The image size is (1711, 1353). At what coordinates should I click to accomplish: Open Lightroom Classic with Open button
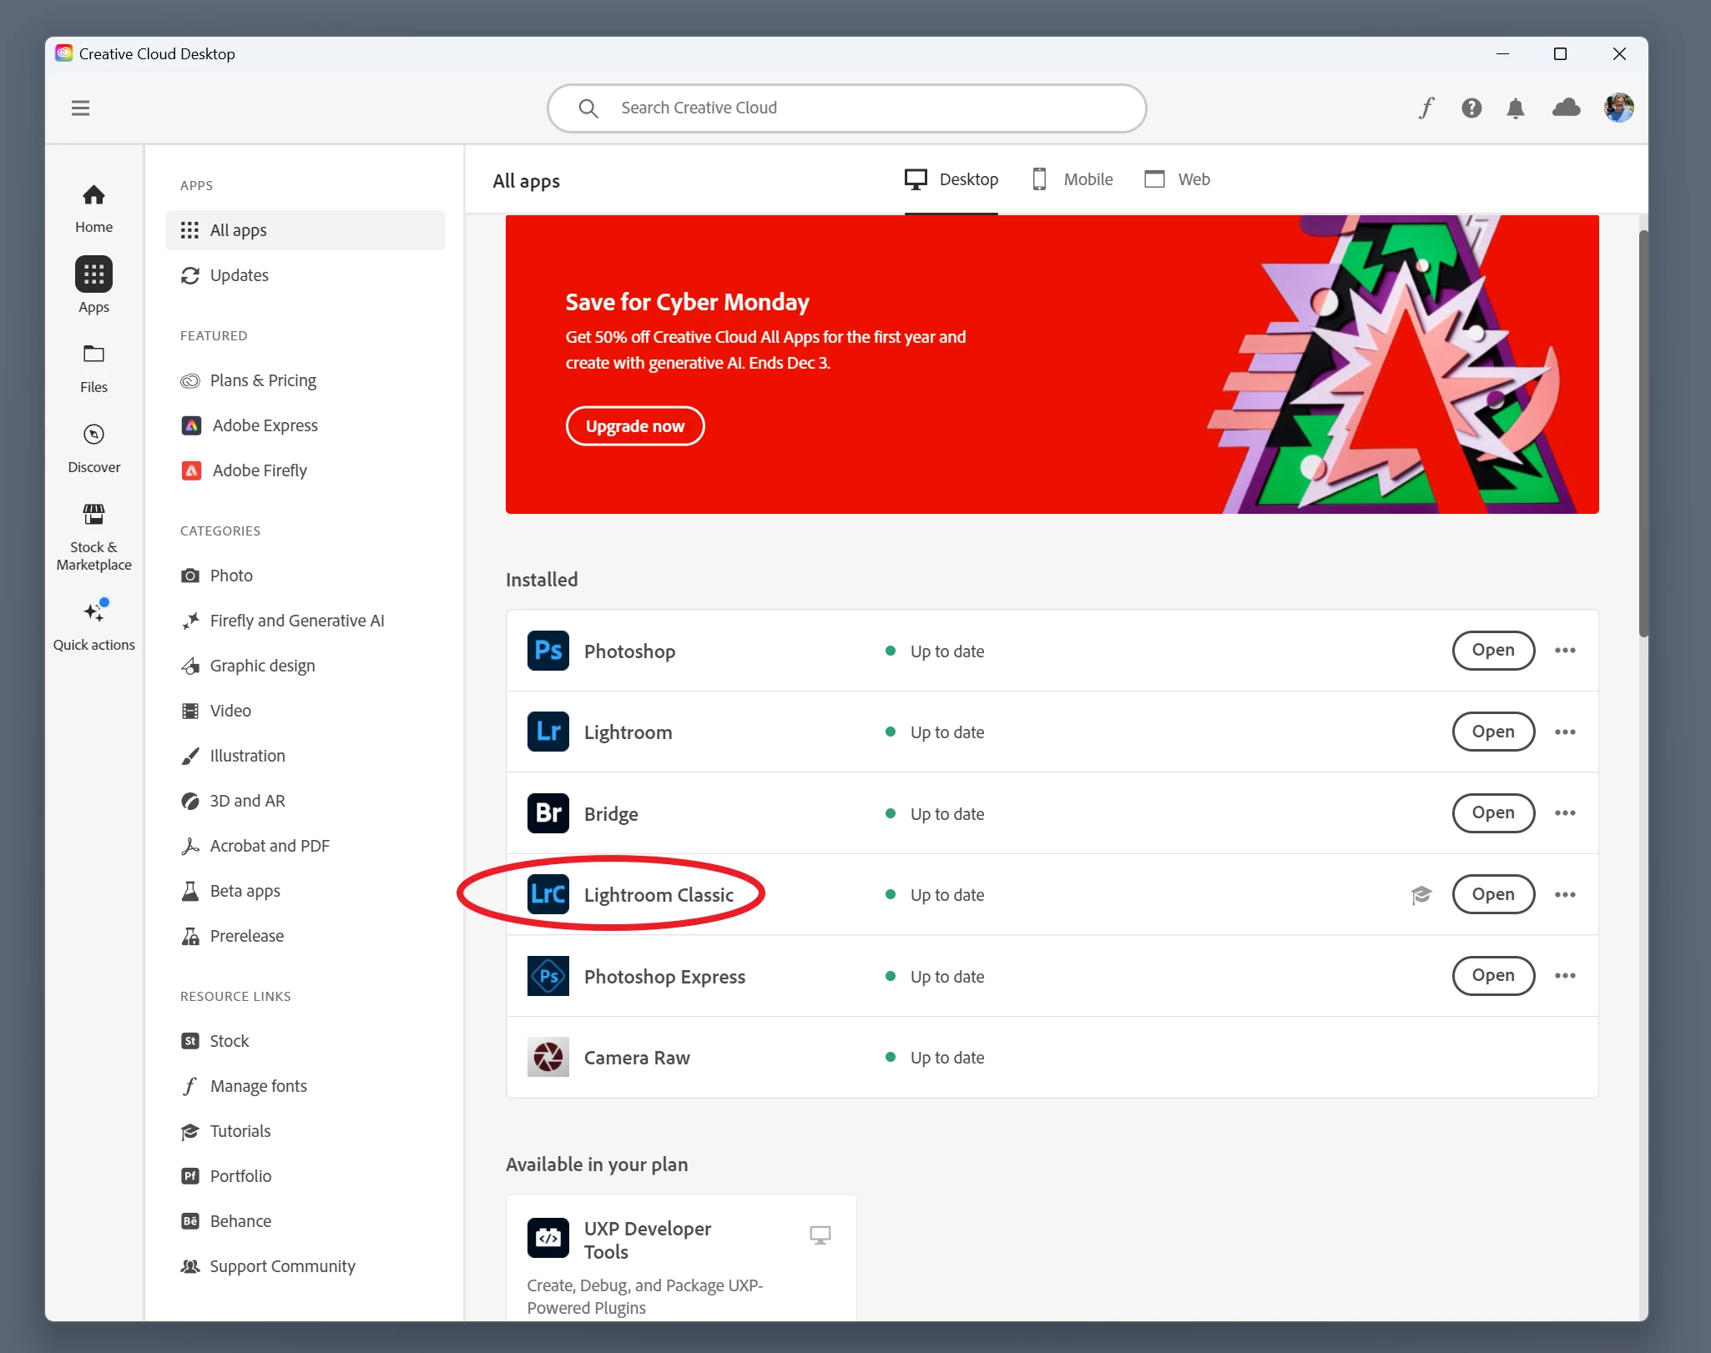tap(1492, 894)
